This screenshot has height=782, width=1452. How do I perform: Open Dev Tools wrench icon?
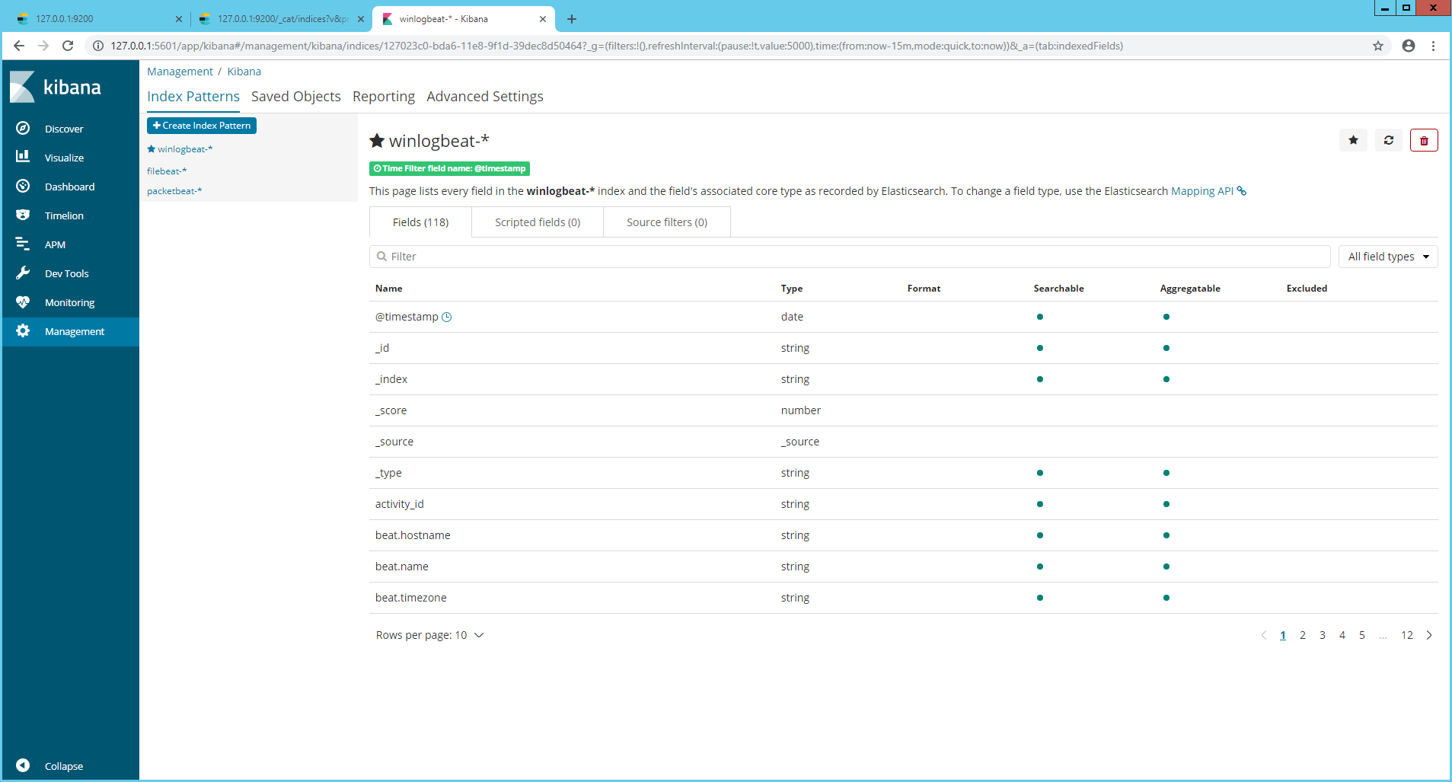click(23, 273)
